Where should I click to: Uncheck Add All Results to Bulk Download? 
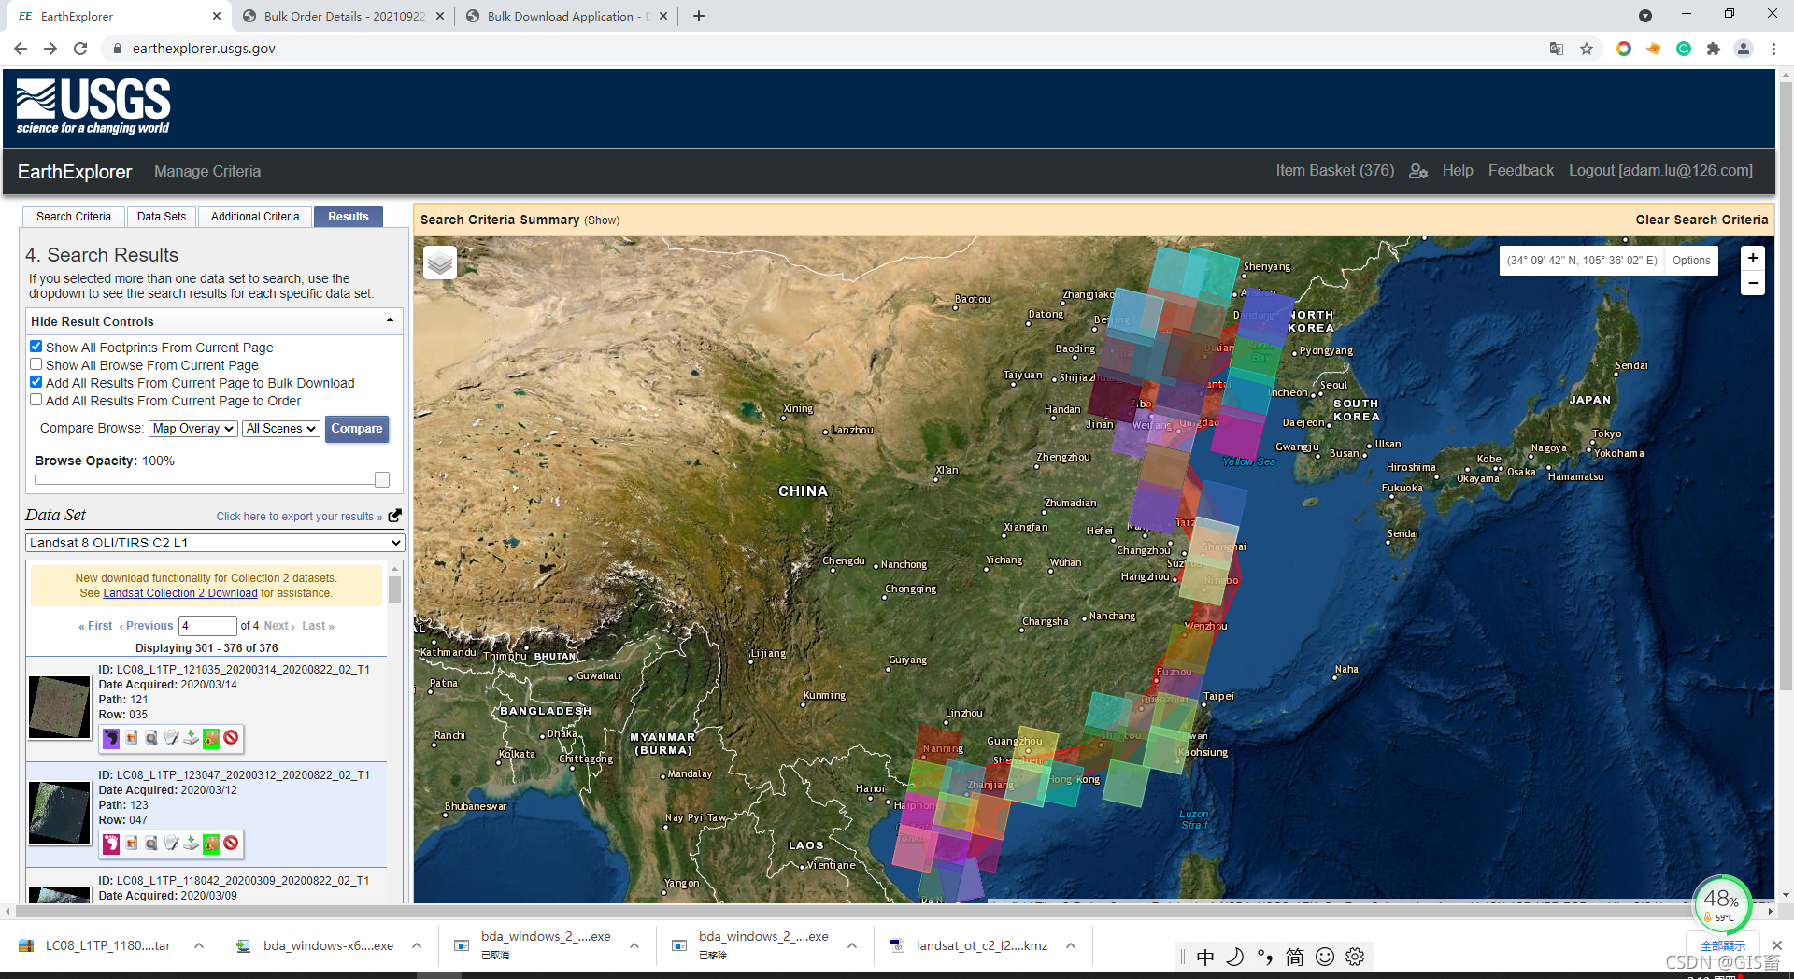point(36,382)
